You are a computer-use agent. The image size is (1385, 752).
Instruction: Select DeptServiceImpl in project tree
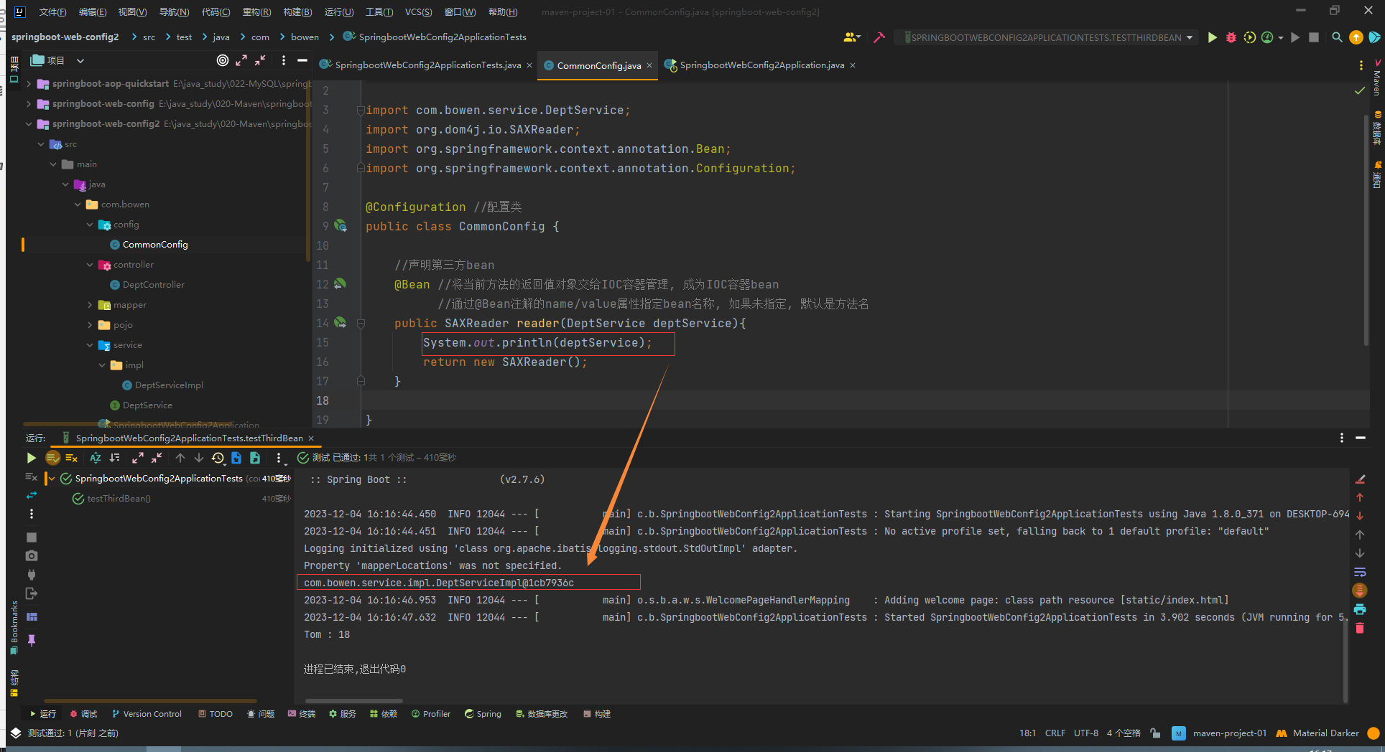169,385
